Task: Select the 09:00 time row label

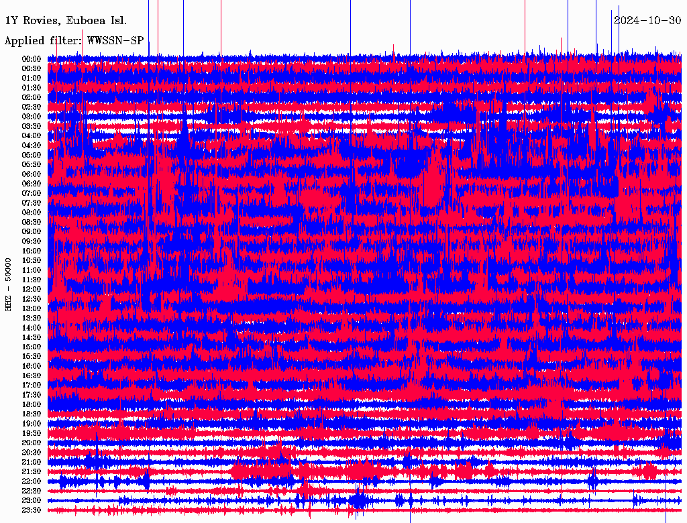Action: tap(32, 231)
